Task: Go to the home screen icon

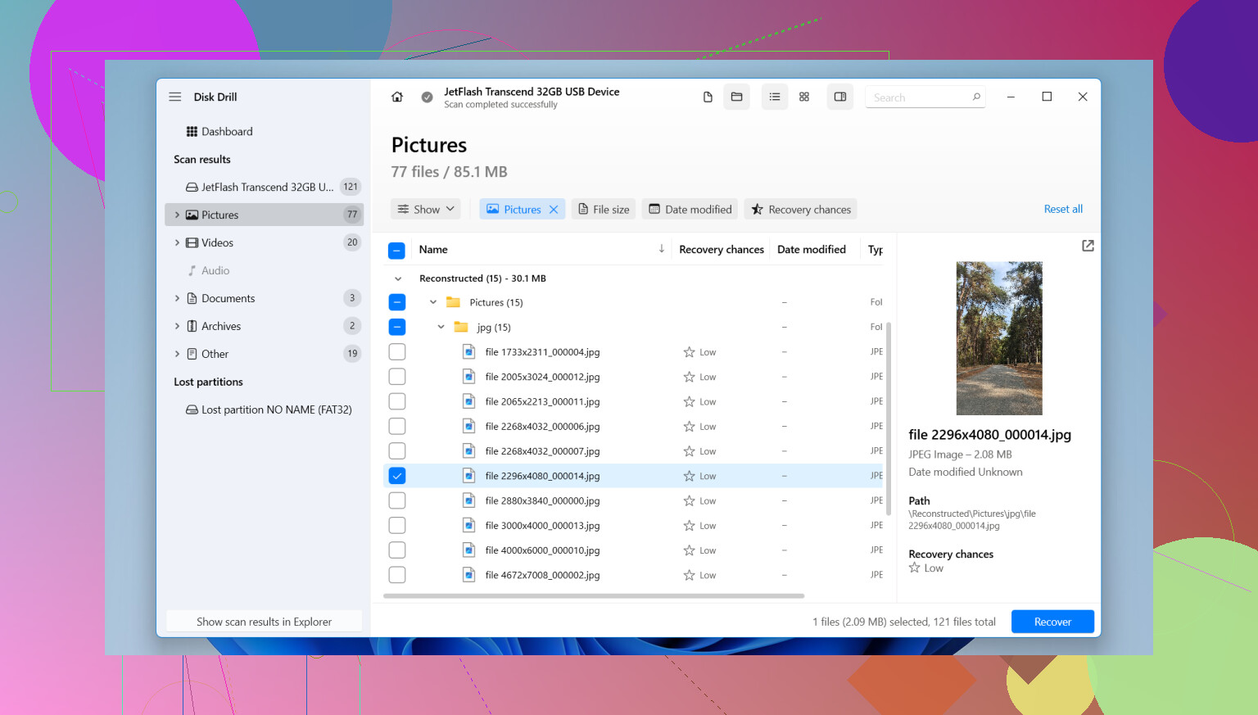Action: click(397, 97)
